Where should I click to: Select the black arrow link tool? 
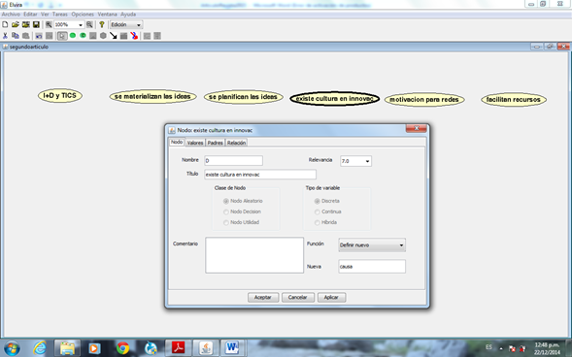click(x=114, y=36)
